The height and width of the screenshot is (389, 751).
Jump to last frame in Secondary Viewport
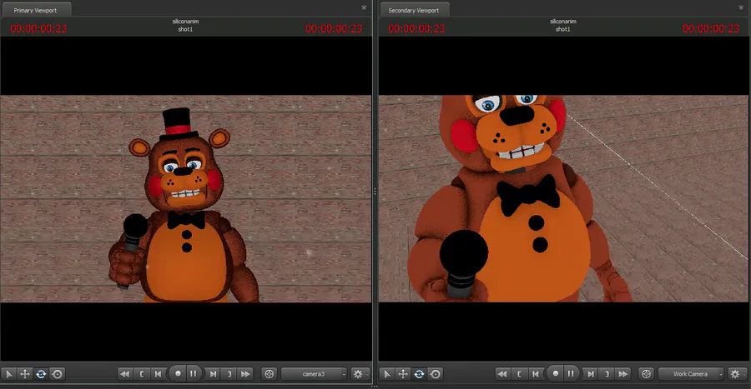[623, 374]
